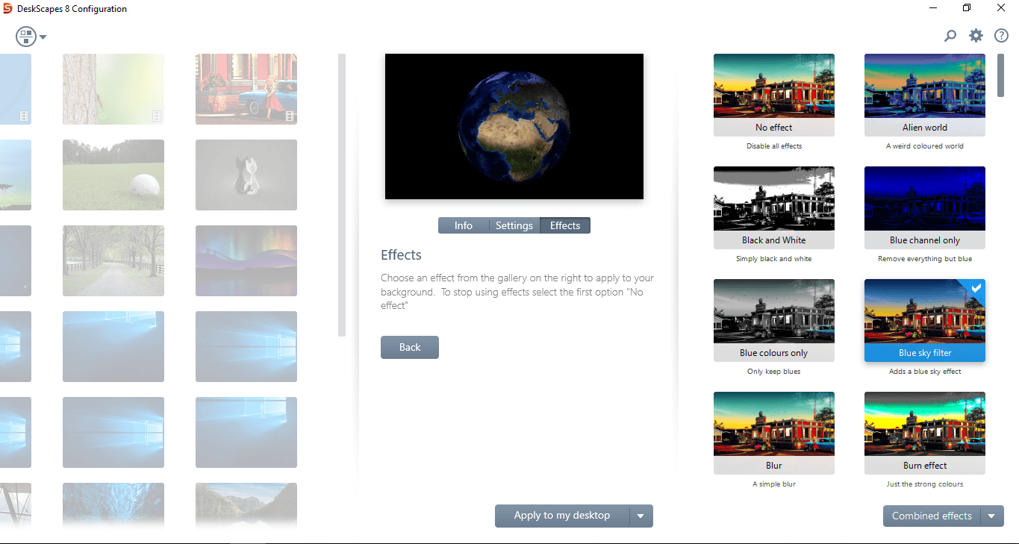Click the Earth globe preview image
Image resolution: width=1019 pixels, height=544 pixels.
click(x=514, y=126)
